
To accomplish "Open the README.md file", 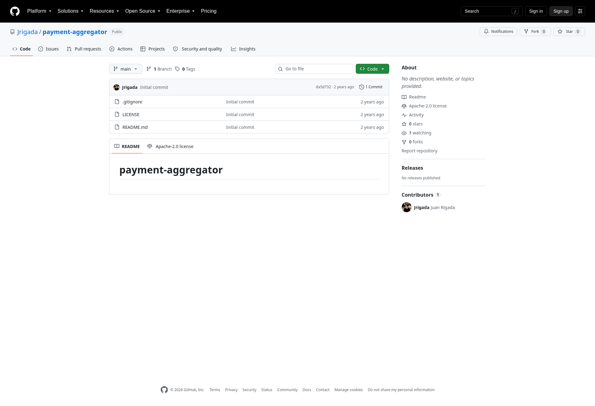I will coord(135,127).
